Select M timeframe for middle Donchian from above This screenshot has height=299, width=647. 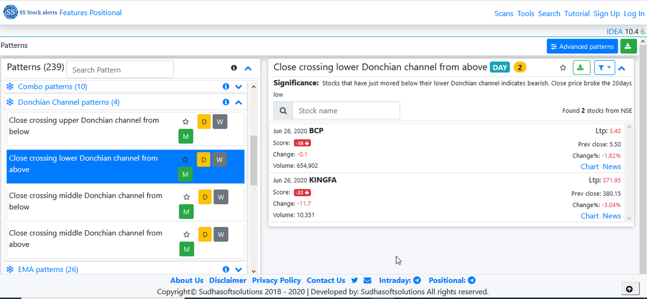coord(186,250)
